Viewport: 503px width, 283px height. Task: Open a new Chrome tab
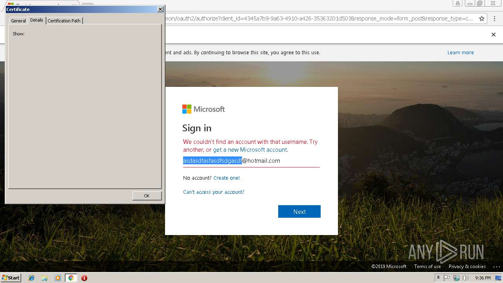click(x=88, y=5)
